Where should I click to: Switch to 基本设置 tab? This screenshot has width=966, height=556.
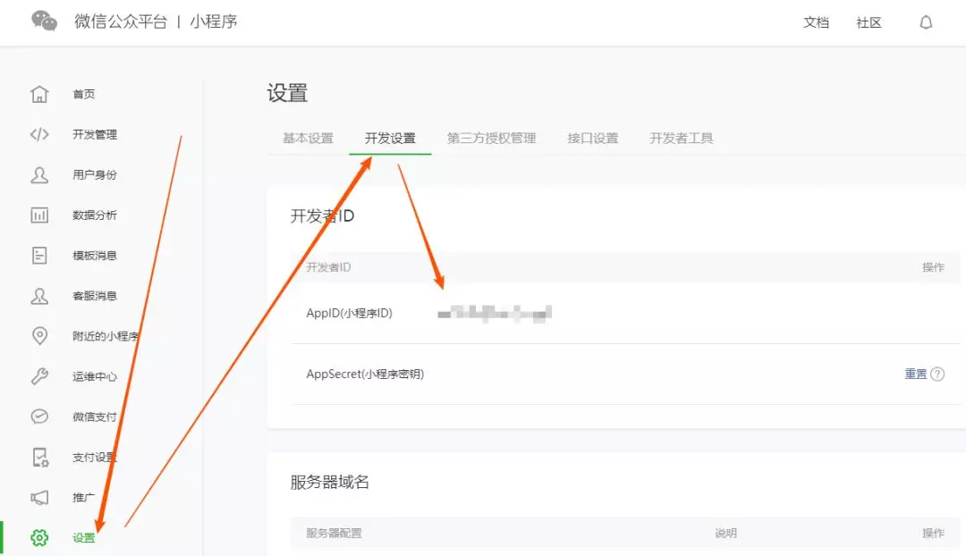coord(308,138)
